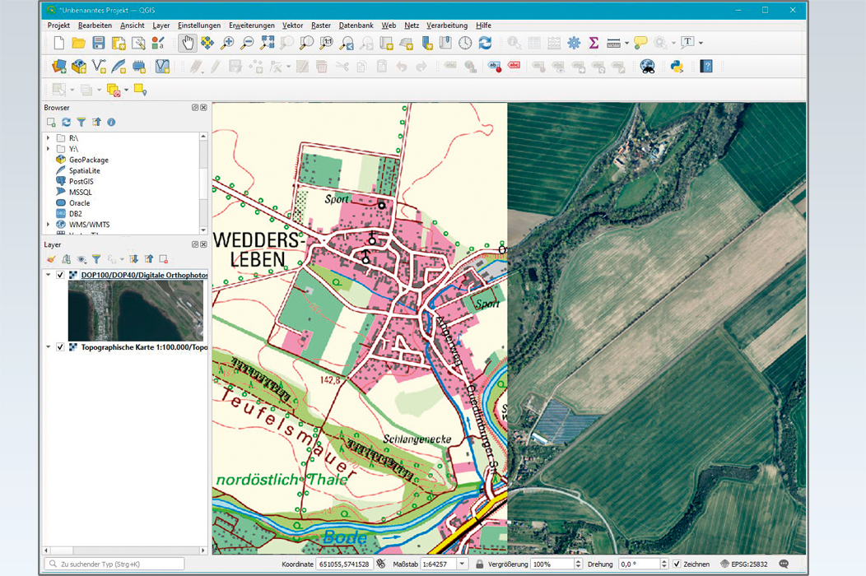Expand the R:\ drive in Browser
Viewport: 866px width, 576px height.
[49, 138]
